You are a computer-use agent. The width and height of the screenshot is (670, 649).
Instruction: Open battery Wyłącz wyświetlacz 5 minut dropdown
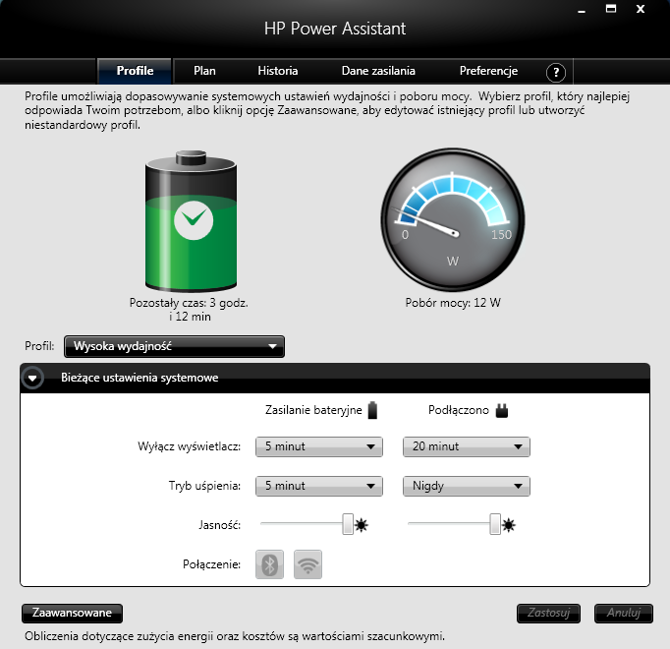(x=319, y=446)
